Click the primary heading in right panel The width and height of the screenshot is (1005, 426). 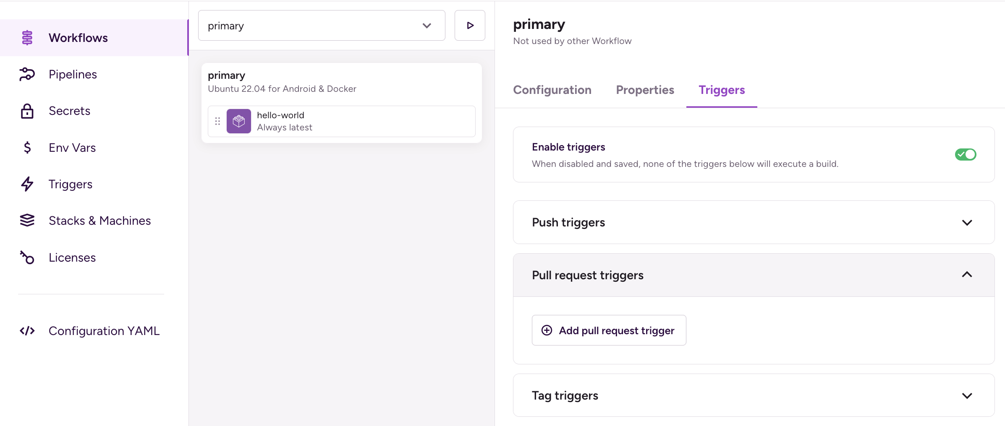coord(539,24)
